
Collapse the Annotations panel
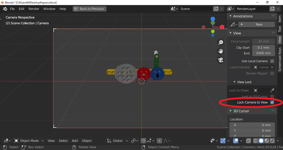231,16
